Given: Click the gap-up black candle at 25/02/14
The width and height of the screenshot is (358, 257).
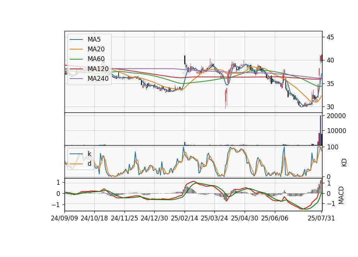Looking at the screenshot, I should click(185, 60).
